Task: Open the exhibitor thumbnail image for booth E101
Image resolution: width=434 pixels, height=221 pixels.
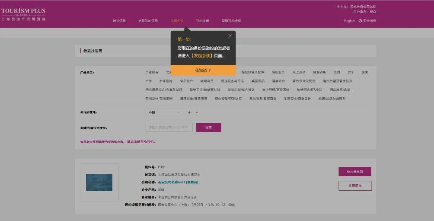Action: click(x=99, y=182)
